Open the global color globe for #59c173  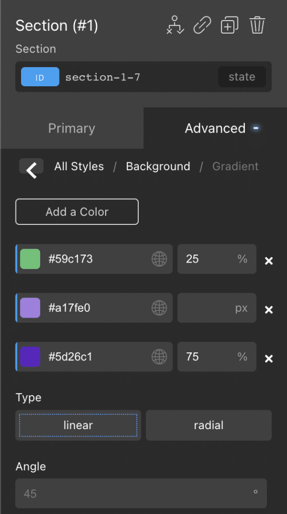(x=159, y=259)
